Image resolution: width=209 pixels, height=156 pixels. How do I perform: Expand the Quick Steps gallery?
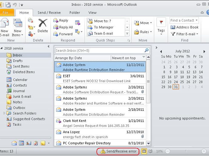(127, 33)
